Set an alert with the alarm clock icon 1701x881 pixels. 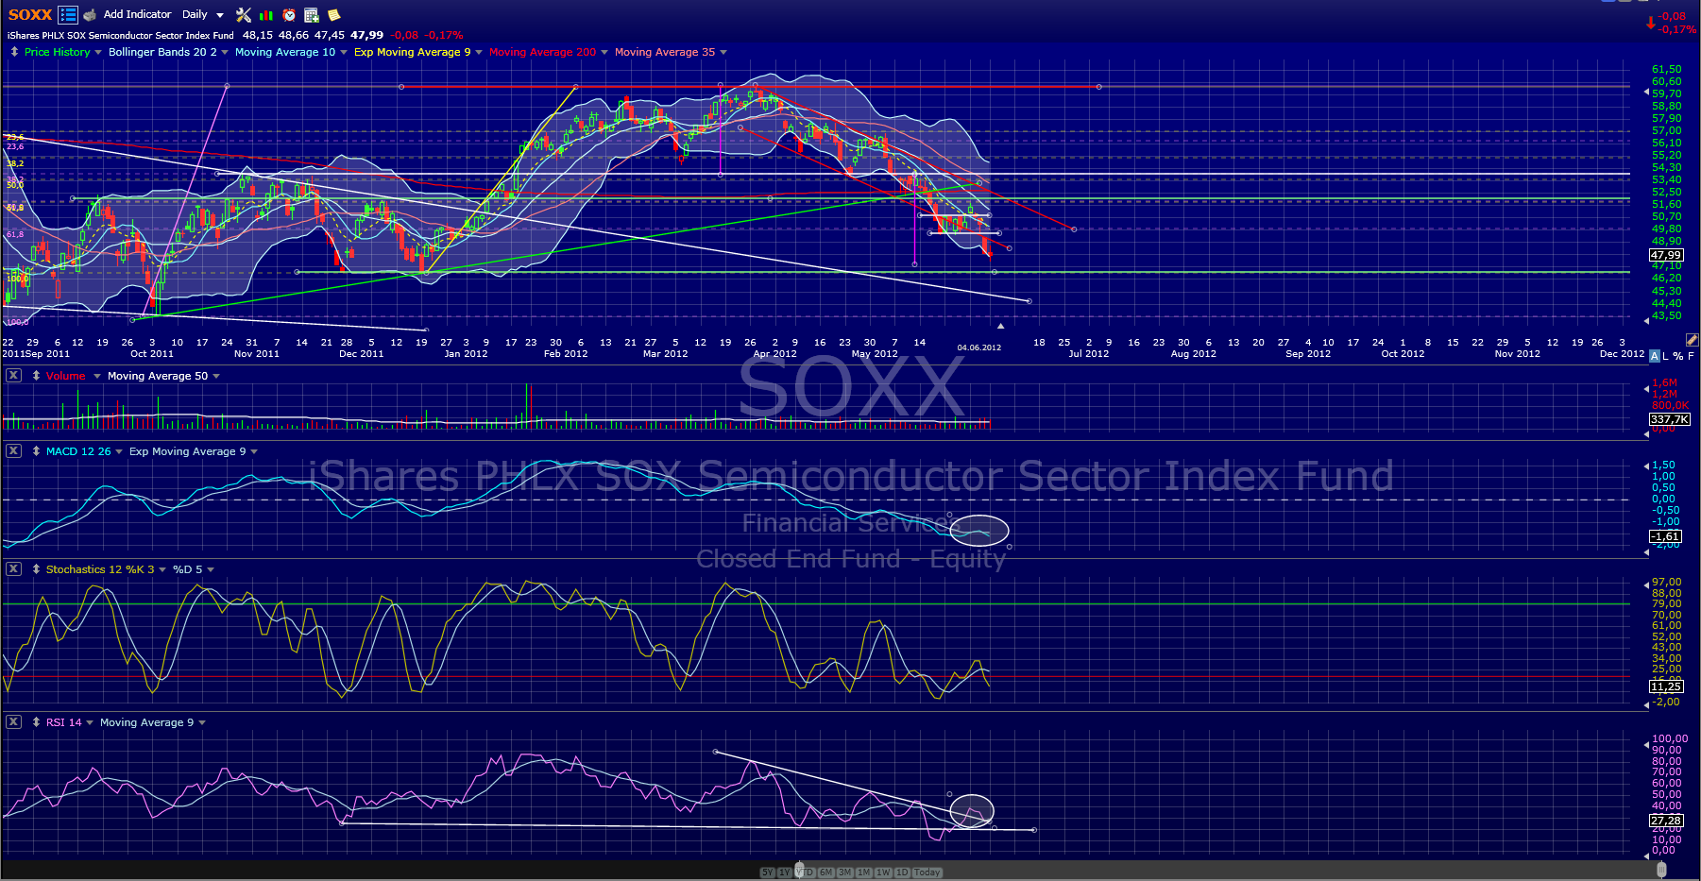[x=289, y=15]
